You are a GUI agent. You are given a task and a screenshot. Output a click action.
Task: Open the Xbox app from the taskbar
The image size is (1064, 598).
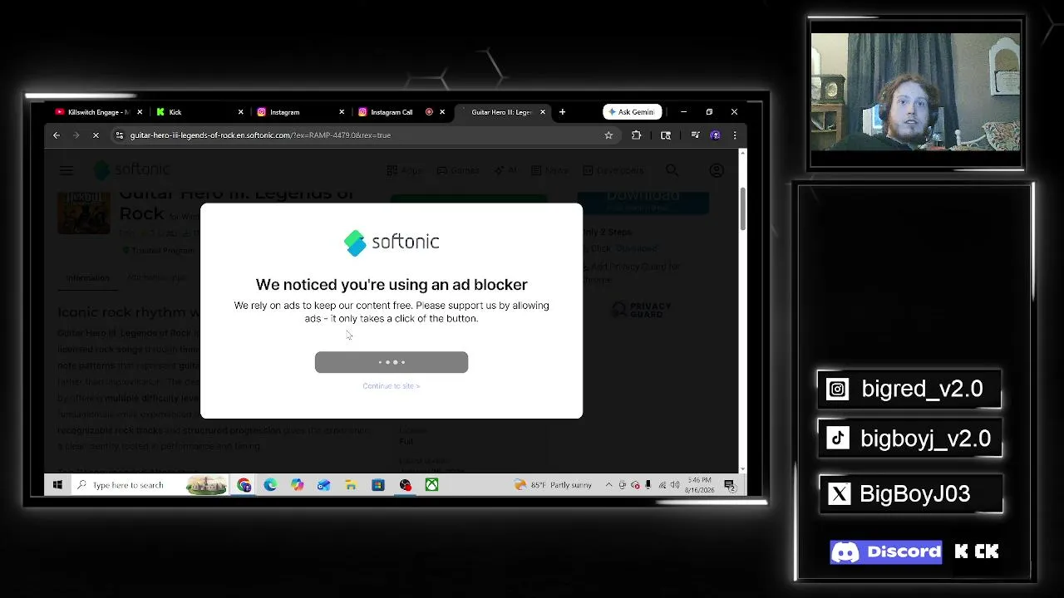click(x=431, y=485)
